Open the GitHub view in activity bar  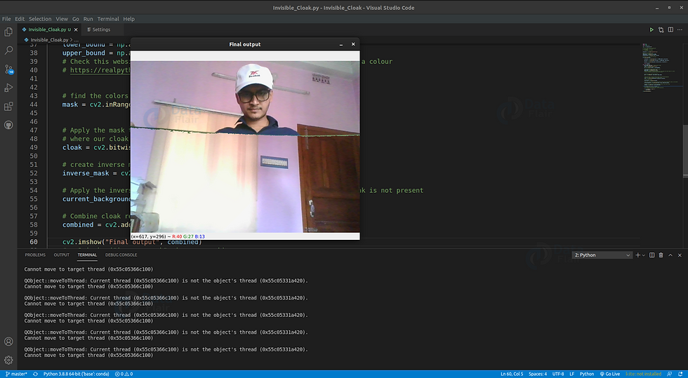pos(8,126)
